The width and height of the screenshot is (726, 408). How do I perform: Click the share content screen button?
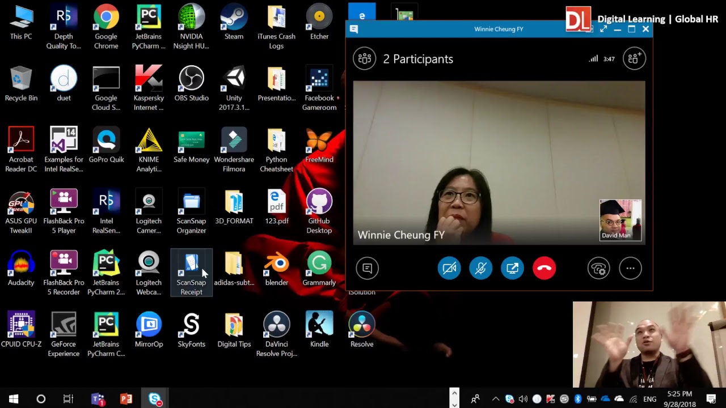click(x=512, y=268)
